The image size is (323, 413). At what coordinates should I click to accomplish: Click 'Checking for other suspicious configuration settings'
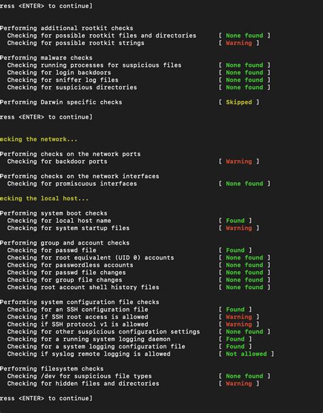[x=104, y=332]
